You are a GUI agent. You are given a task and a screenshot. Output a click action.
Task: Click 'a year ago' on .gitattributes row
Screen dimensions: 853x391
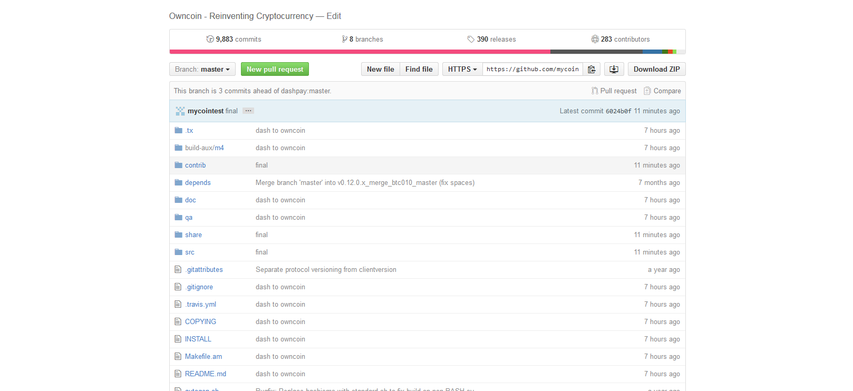point(664,269)
